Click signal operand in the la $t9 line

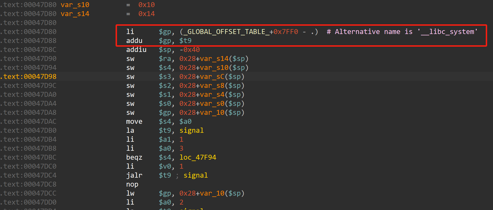(191, 131)
